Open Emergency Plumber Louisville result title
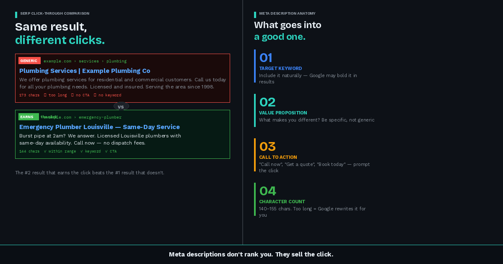 (x=99, y=127)
